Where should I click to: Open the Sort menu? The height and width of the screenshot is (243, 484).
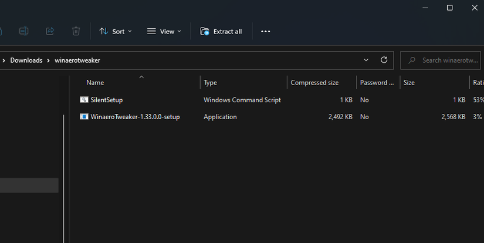116,31
